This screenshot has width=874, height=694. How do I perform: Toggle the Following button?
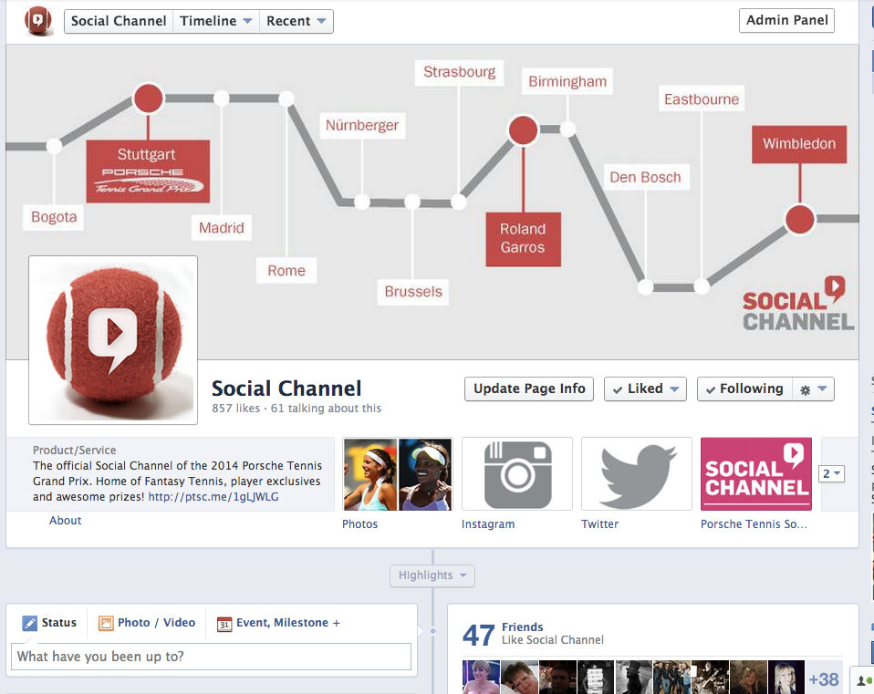[x=744, y=388]
